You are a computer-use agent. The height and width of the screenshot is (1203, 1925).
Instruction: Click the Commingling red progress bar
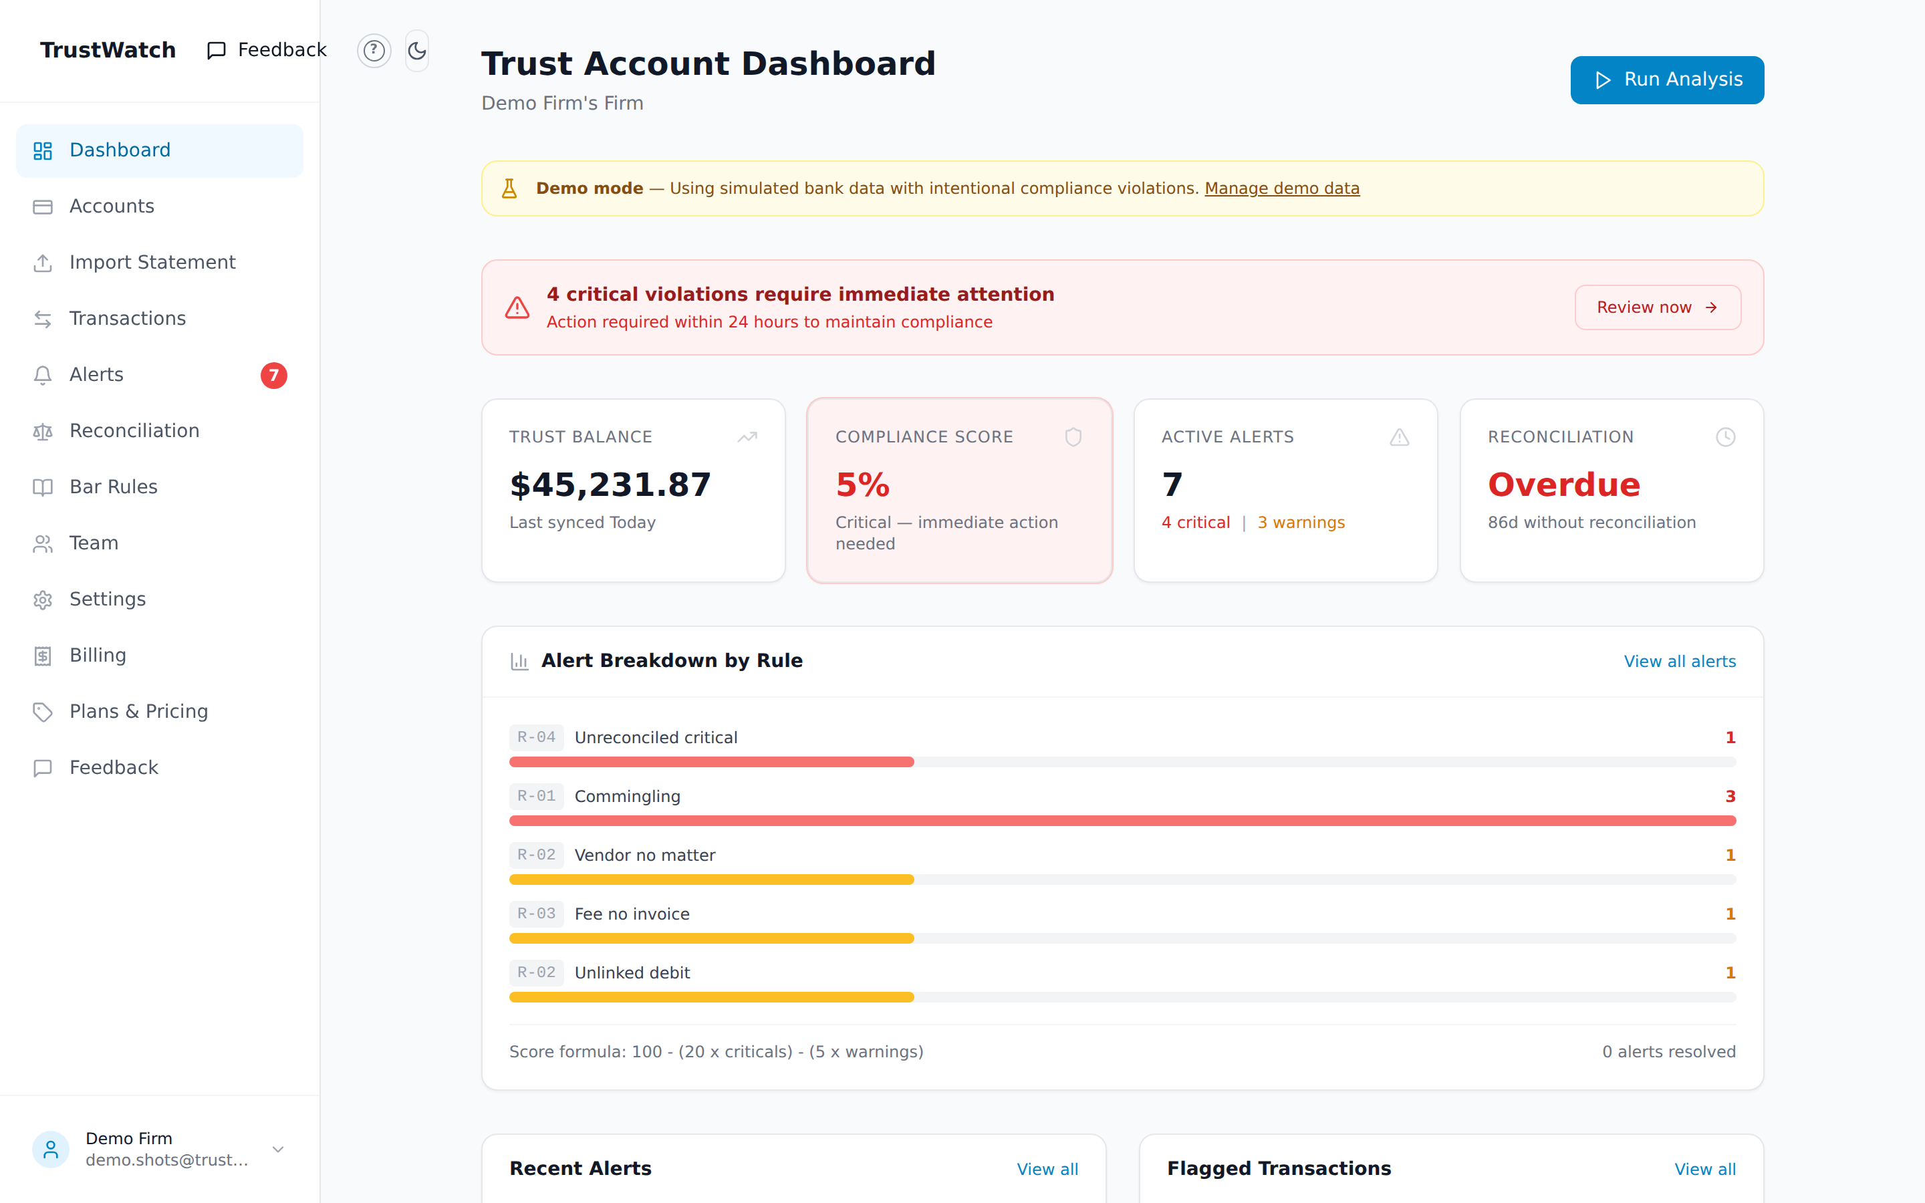click(1122, 821)
